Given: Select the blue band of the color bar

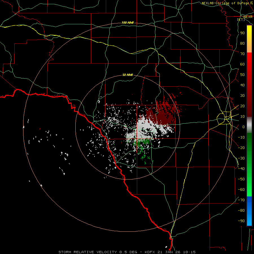Looking at the screenshot, I should [x=249, y=211].
